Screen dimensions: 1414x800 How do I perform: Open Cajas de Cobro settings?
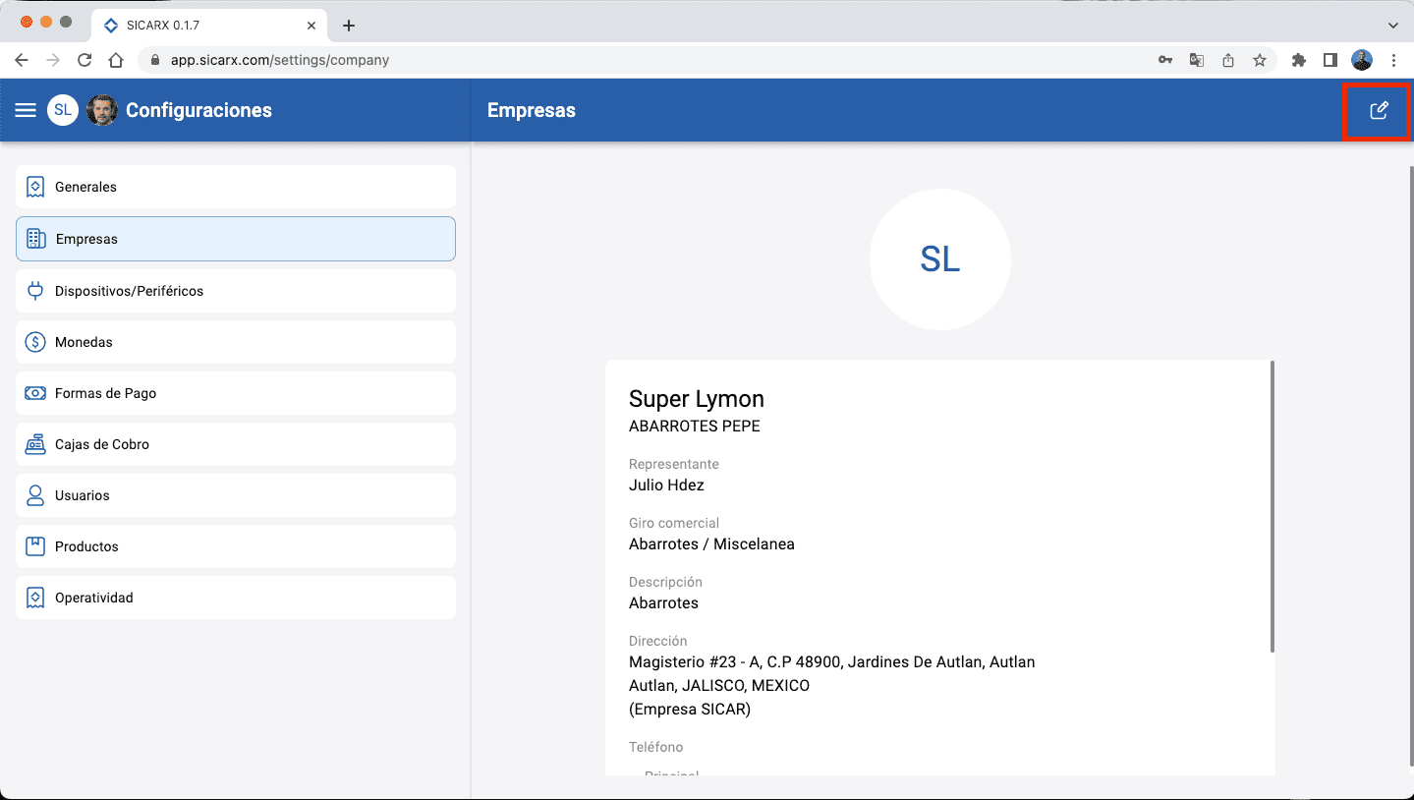coord(236,444)
